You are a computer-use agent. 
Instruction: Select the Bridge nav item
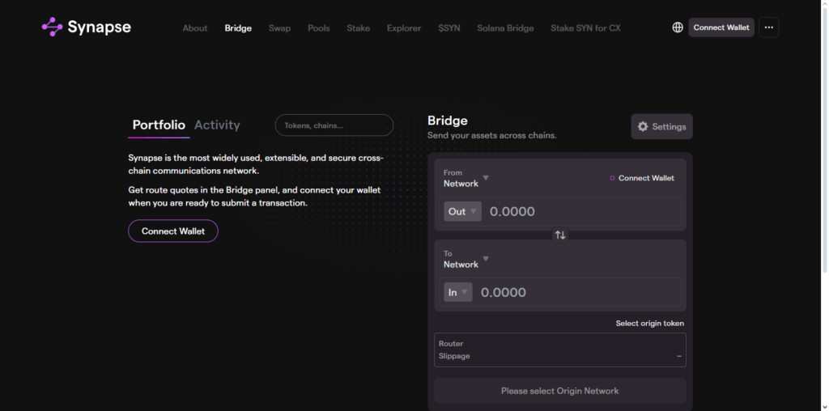pos(238,28)
